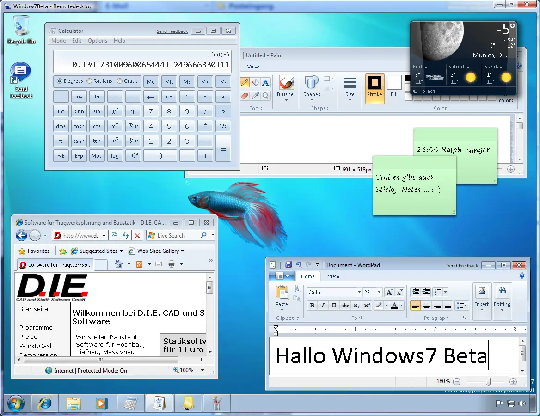Click the Stop button in Internet Explorer
Screen dimensions: 540x416
pos(137,236)
